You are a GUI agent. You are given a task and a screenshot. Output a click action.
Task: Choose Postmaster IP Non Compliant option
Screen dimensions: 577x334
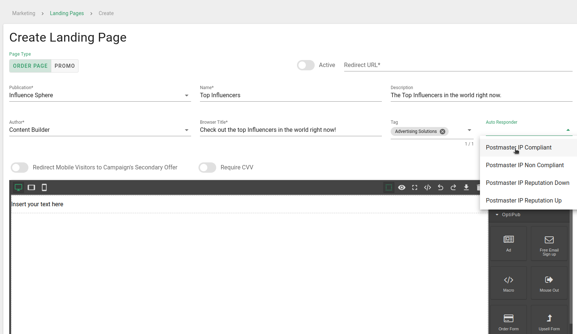528,165
